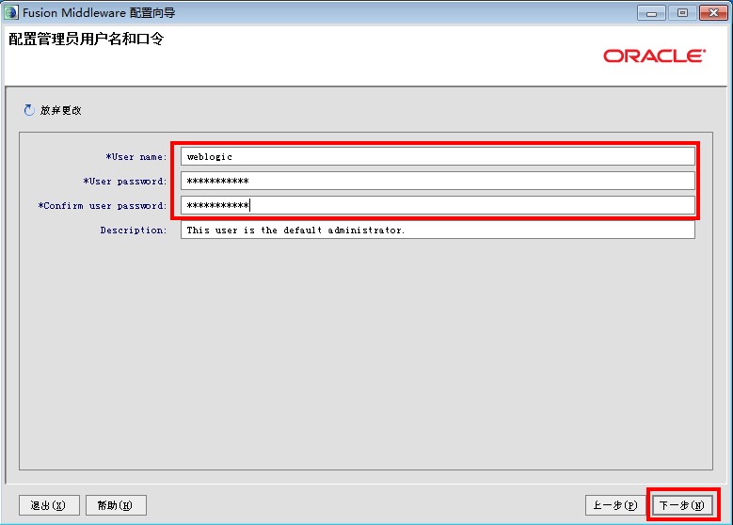Image resolution: width=733 pixels, height=525 pixels.
Task: Focus the User password field
Action: pos(438,181)
